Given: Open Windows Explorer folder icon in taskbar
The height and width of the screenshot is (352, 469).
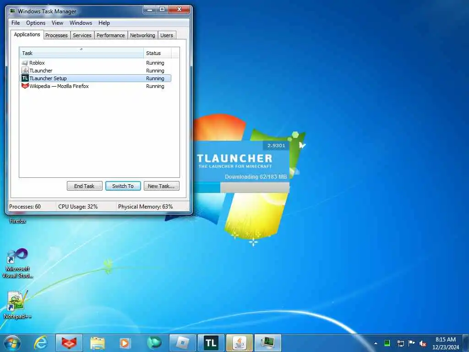Looking at the screenshot, I should tap(97, 343).
